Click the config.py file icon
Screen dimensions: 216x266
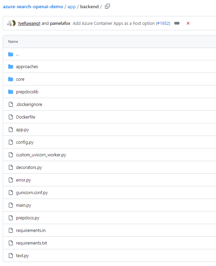pos(11,142)
